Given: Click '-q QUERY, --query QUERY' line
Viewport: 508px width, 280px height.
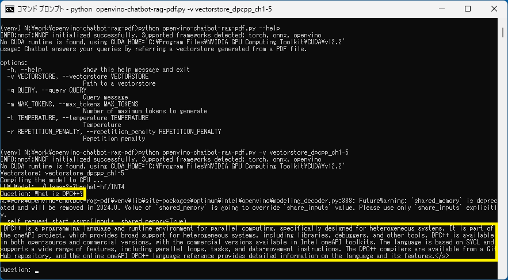Looking at the screenshot, I should coord(47,90).
